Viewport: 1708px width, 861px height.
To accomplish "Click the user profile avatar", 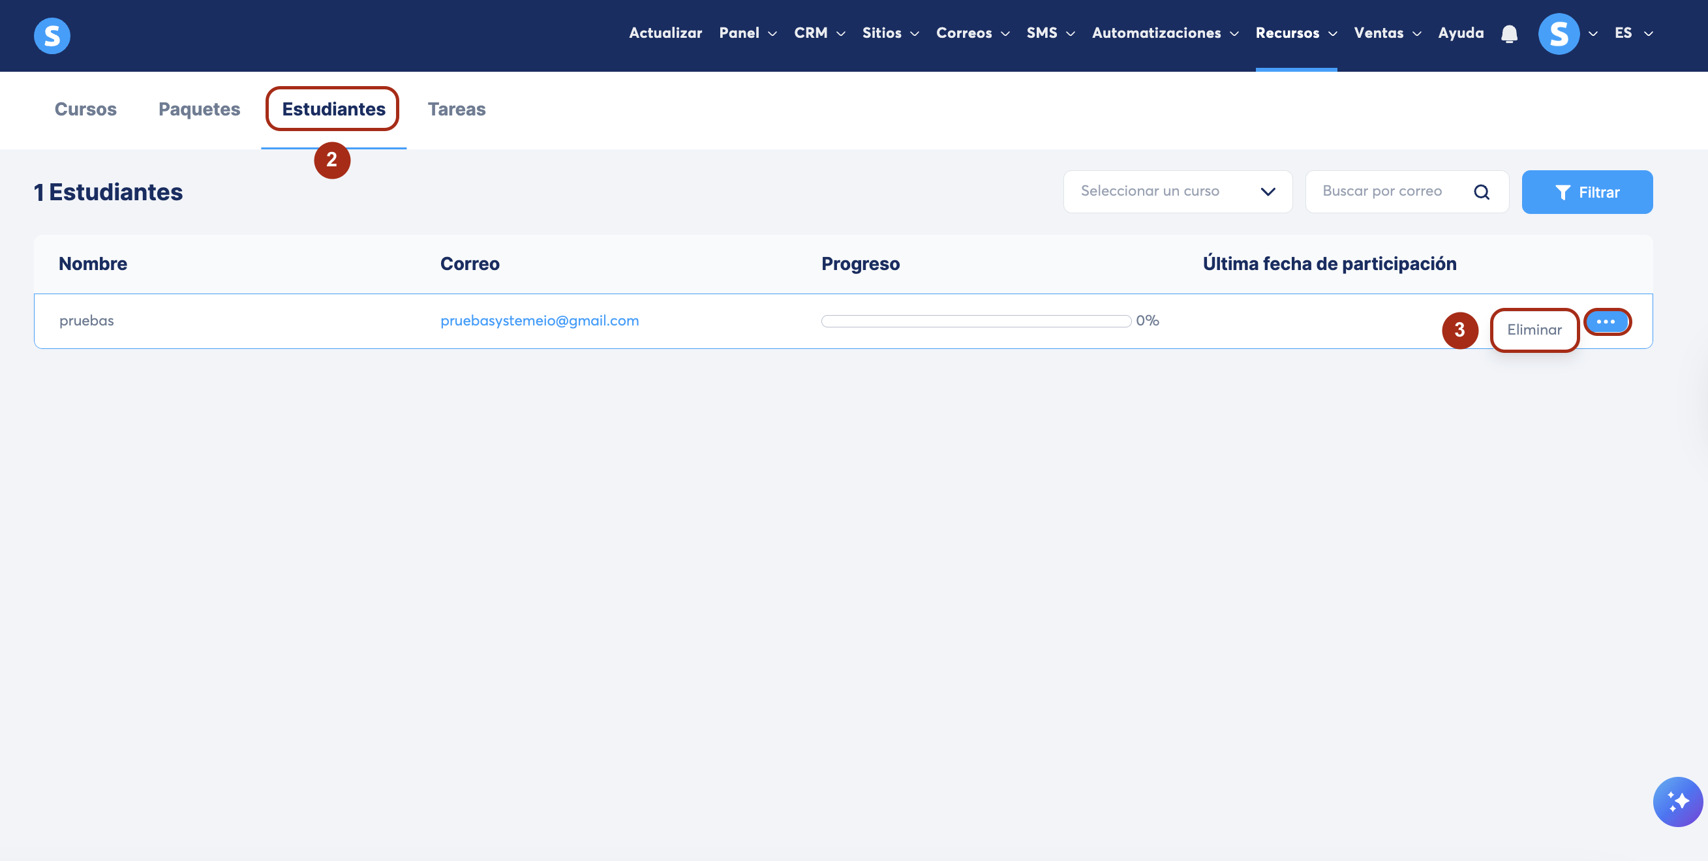I will (1558, 33).
